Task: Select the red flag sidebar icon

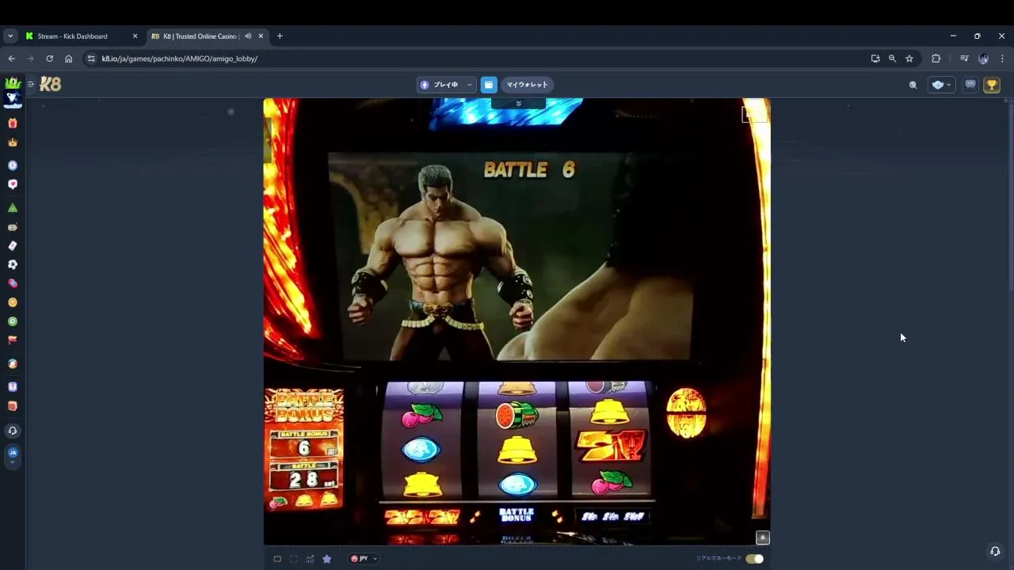Action: click(12, 340)
